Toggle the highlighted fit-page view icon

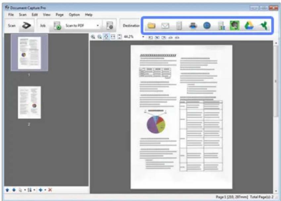(106, 37)
